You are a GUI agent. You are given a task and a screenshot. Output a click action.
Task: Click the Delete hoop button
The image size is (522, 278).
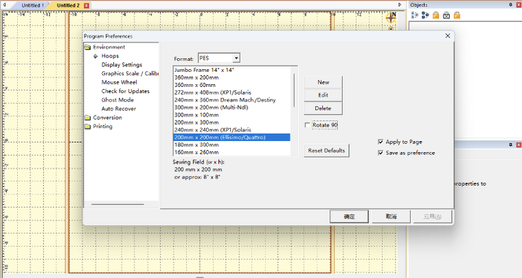coord(323,108)
